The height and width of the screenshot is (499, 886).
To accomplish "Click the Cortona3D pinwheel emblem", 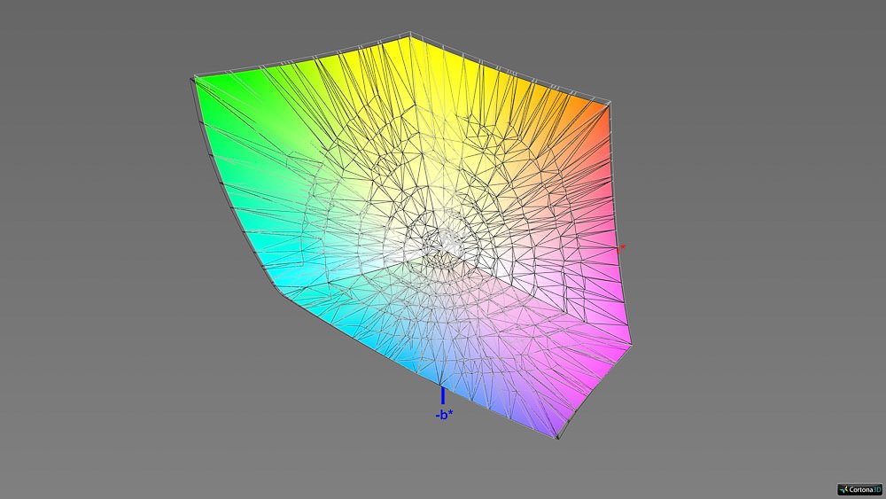I will tap(843, 488).
